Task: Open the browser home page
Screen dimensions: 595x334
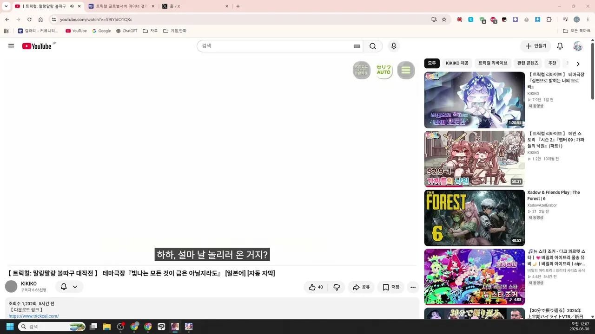Action: pos(40,19)
